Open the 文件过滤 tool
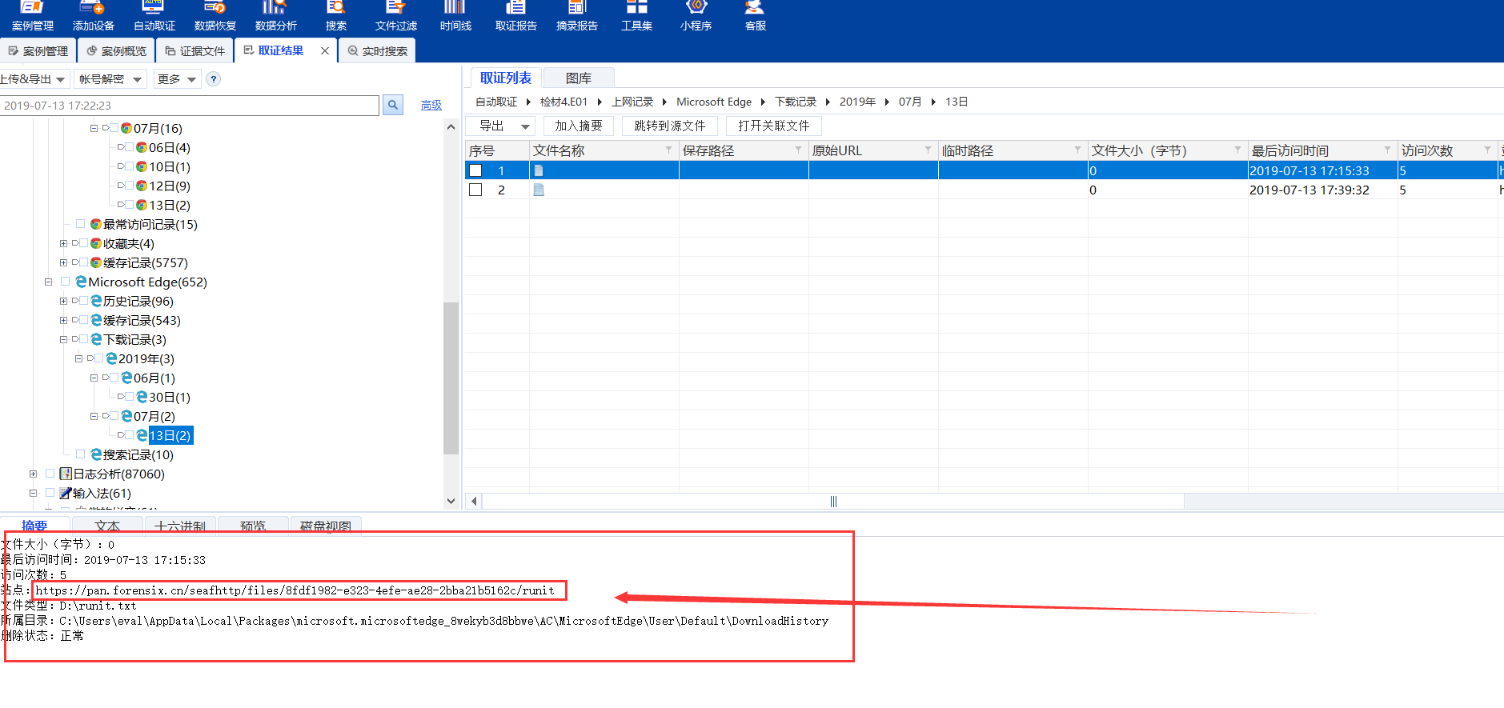Image resolution: width=1504 pixels, height=708 pixels. pos(396,16)
